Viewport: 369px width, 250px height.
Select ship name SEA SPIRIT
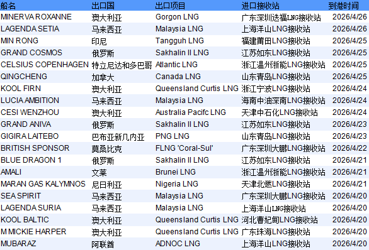pos(21,196)
